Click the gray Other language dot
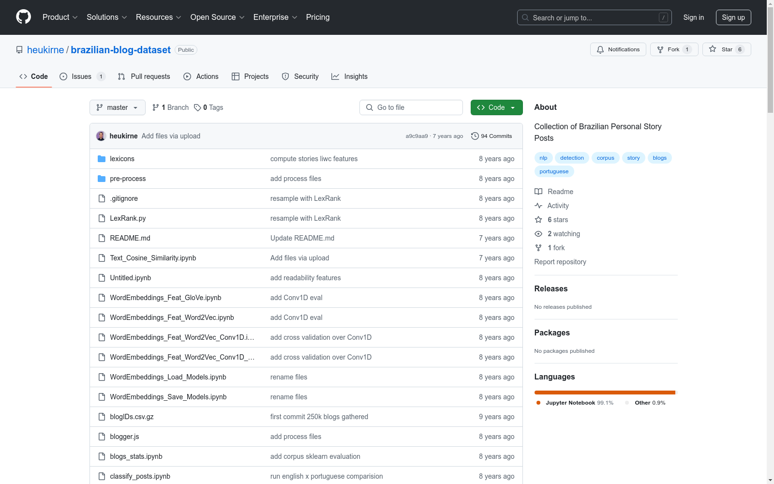This screenshot has height=484, width=774. 627,403
